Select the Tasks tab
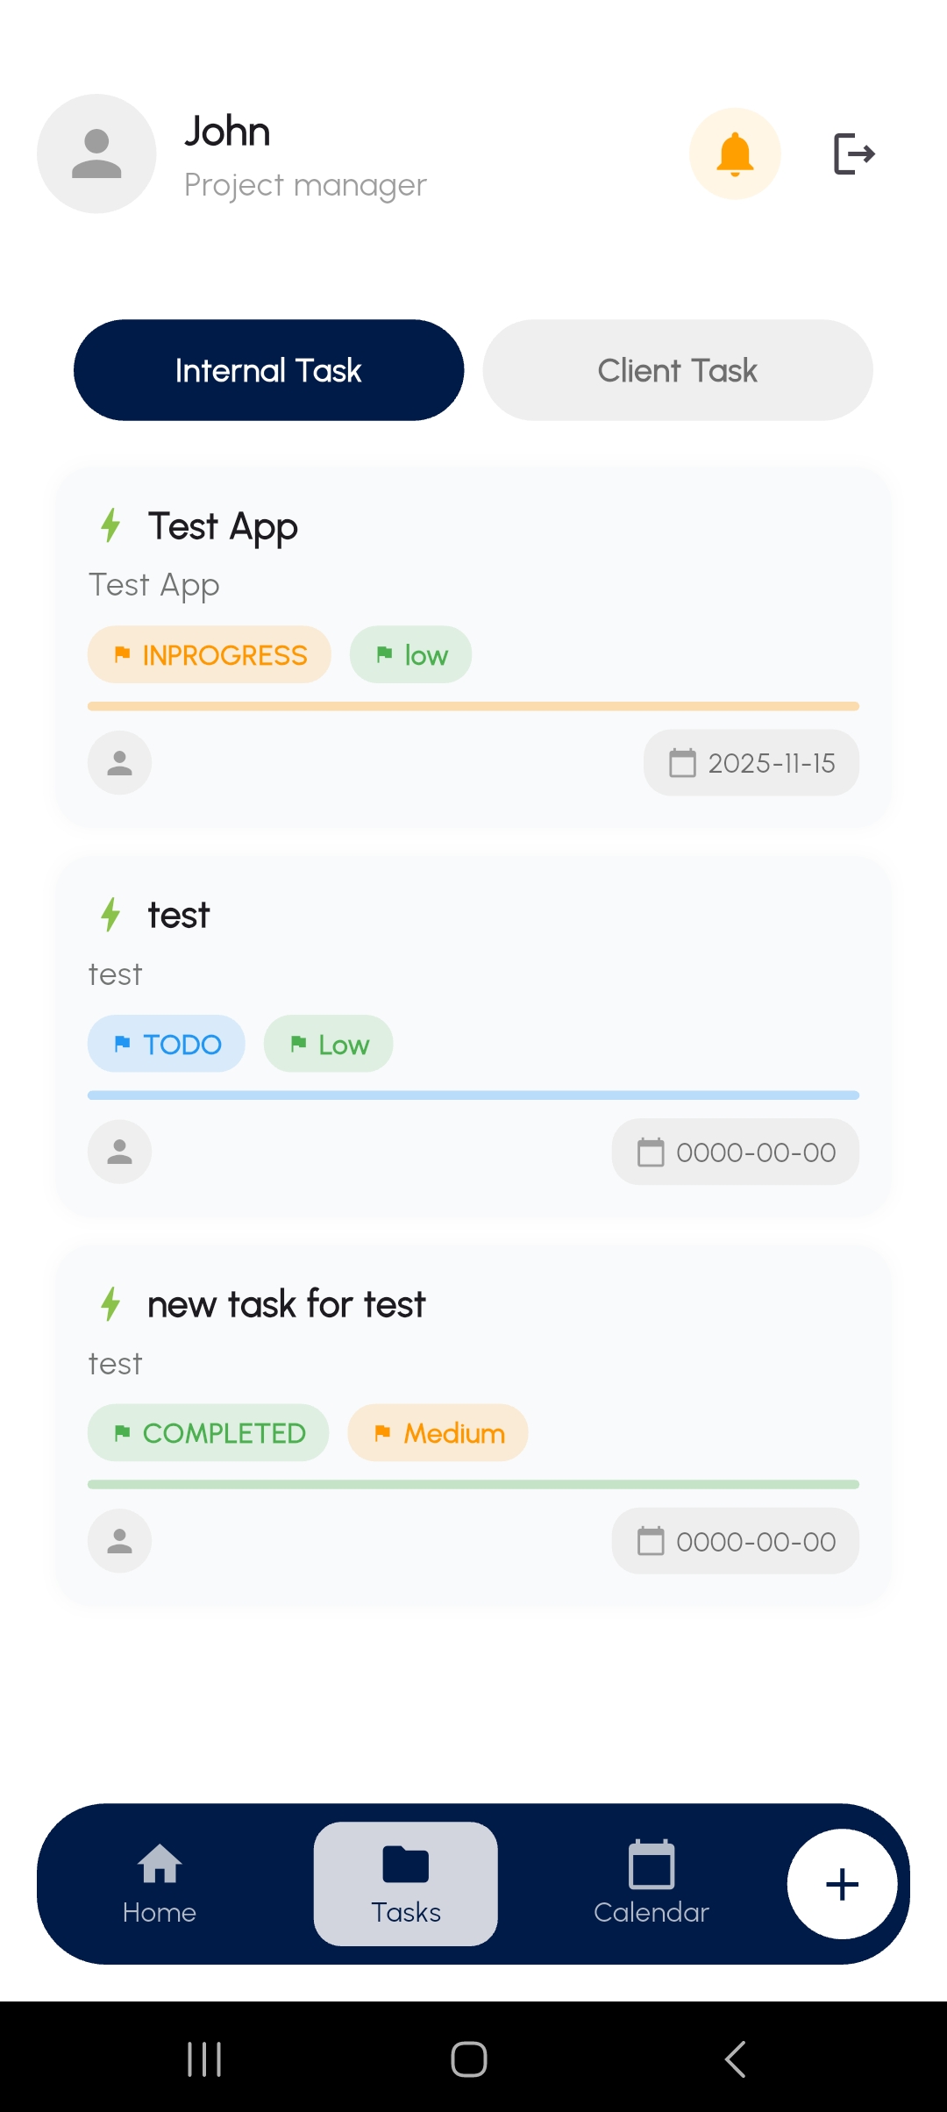947x2112 pixels. coord(406,1883)
